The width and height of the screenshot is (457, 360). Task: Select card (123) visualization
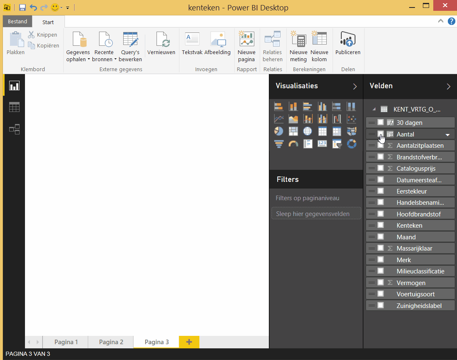click(322, 144)
